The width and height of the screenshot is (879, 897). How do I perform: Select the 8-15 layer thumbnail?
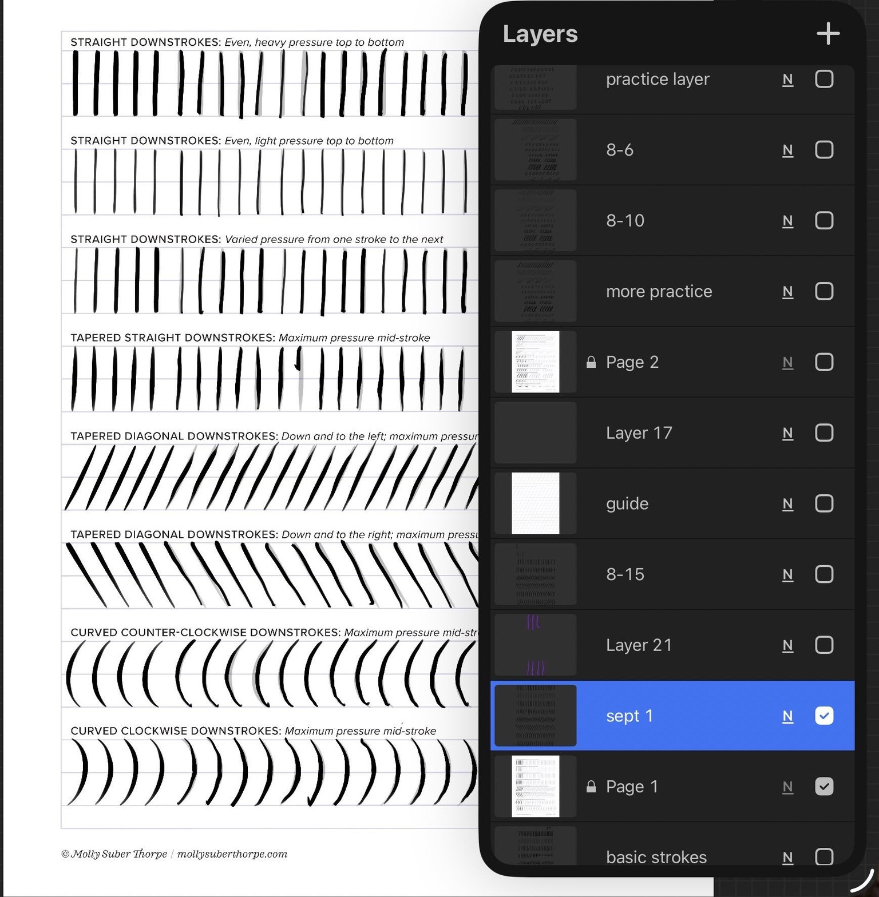pyautogui.click(x=535, y=574)
